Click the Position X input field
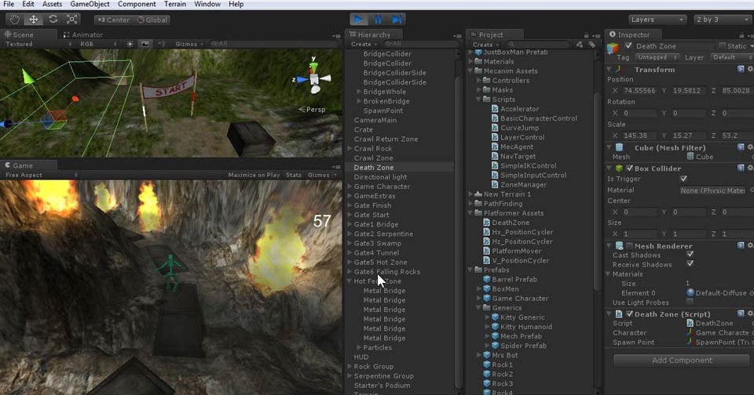The image size is (754, 395). 639,90
